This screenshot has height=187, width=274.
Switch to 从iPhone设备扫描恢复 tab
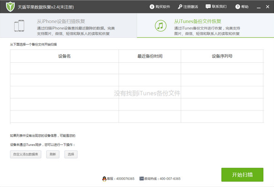[x=68, y=25]
